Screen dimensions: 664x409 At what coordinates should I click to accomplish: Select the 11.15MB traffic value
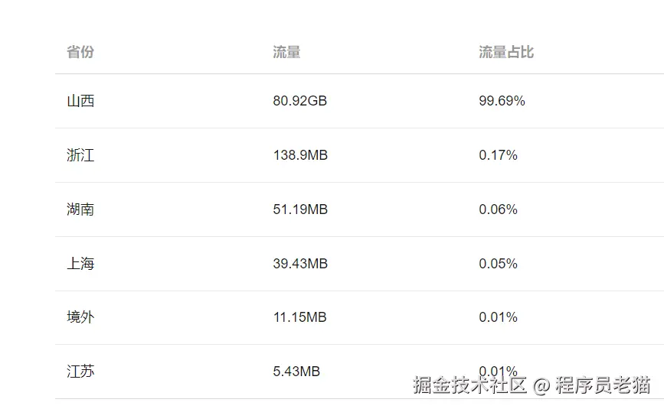pos(299,317)
